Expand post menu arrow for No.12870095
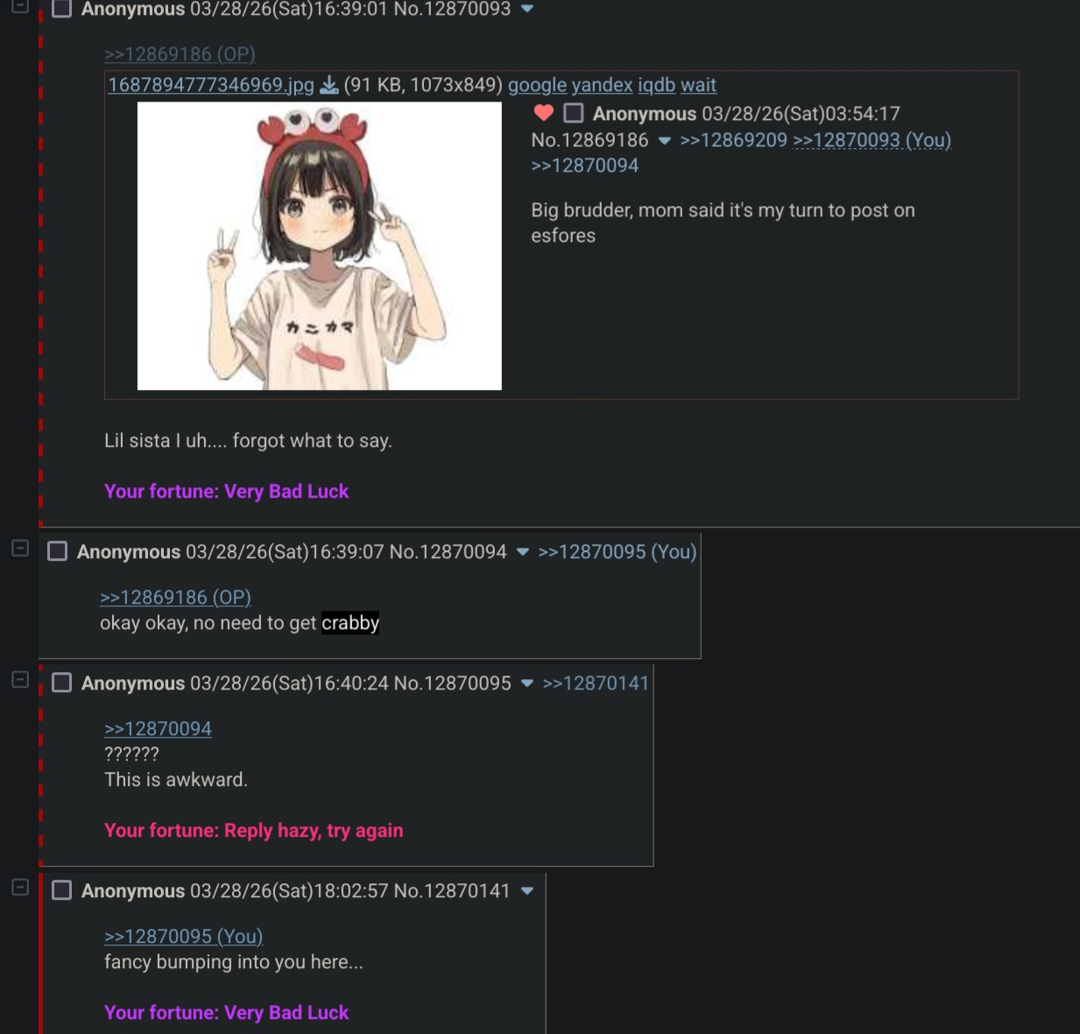The height and width of the screenshot is (1034, 1080). 527,683
